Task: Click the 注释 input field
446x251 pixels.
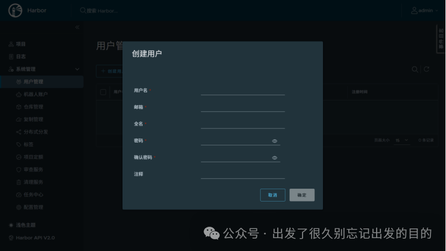Action: click(x=243, y=175)
